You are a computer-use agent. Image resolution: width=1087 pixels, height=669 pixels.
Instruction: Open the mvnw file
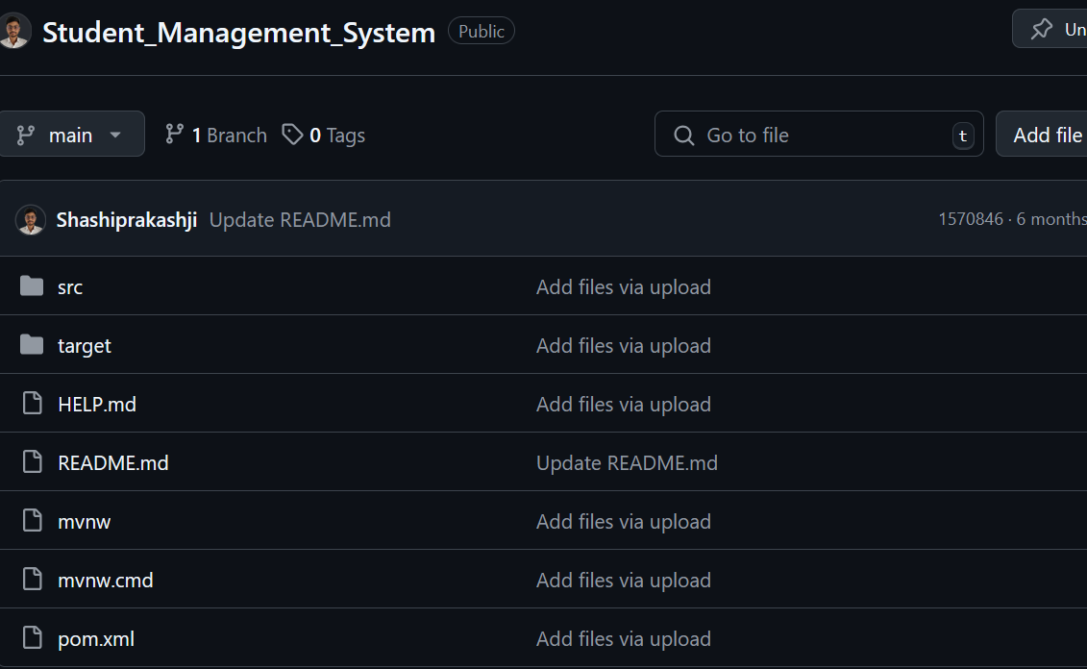[85, 521]
